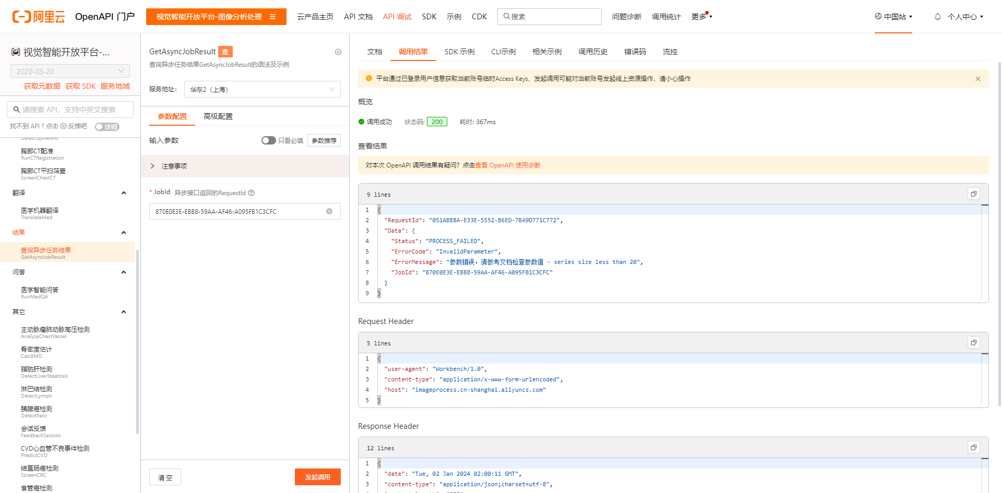
Task: Open 问题诊断 in the top navigation
Action: tap(627, 17)
